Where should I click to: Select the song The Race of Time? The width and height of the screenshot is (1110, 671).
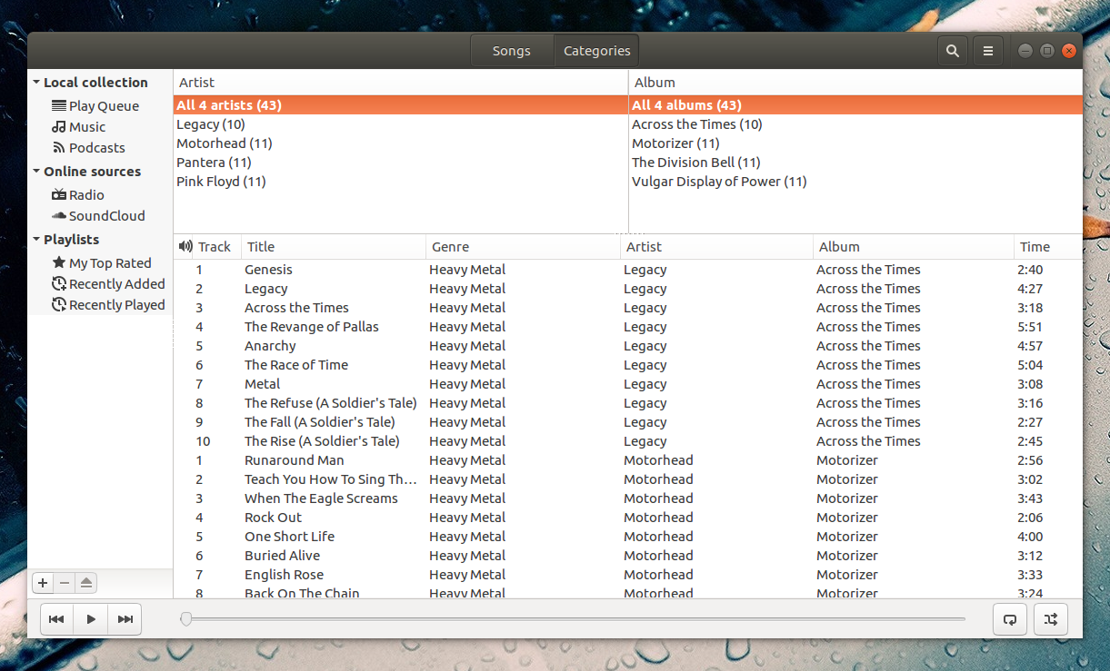pyautogui.click(x=628, y=365)
